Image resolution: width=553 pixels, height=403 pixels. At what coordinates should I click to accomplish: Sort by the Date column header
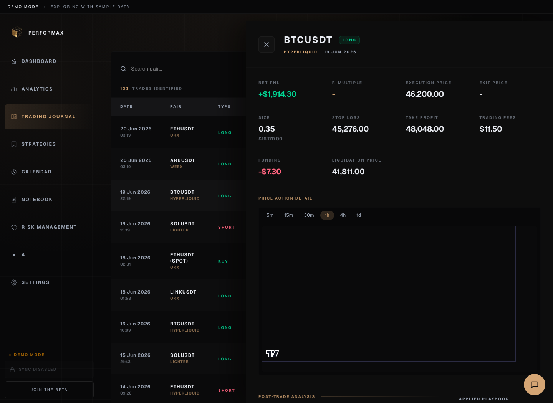[x=126, y=107]
